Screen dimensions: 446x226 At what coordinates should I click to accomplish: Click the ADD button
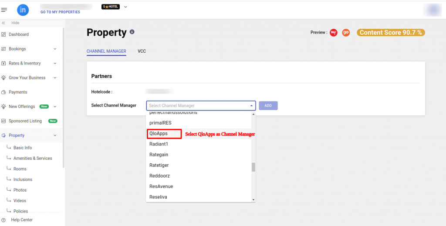268,105
